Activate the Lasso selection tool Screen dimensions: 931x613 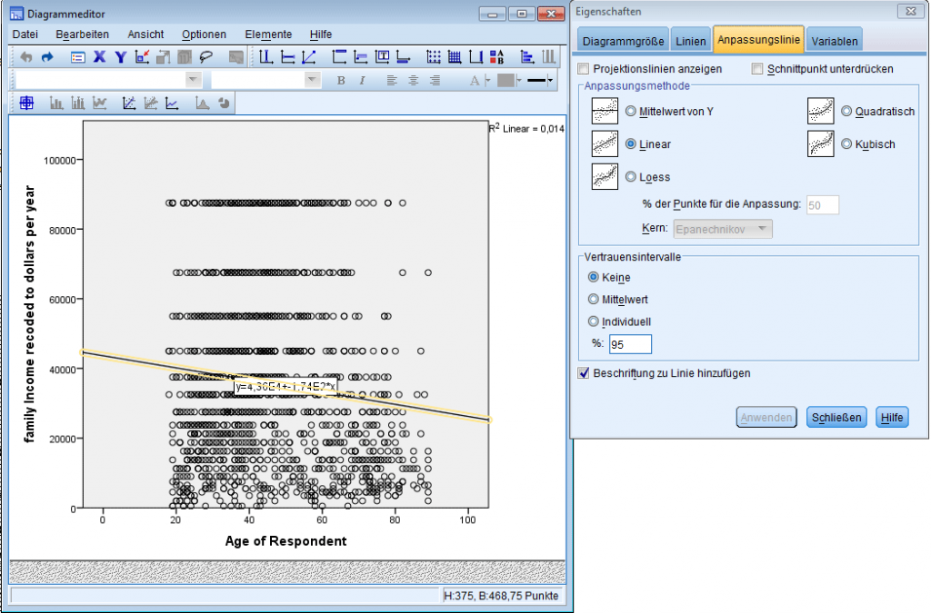tap(205, 55)
